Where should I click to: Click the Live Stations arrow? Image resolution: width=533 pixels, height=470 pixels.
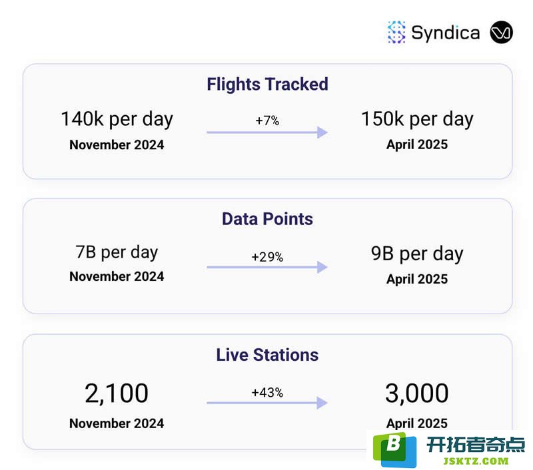(x=267, y=403)
